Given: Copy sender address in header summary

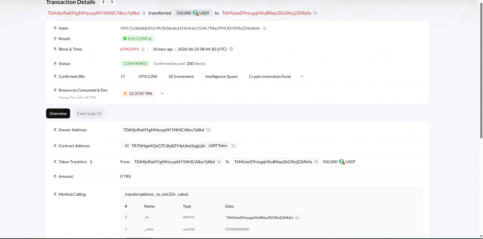Looking at the screenshot, I should click(144, 13).
